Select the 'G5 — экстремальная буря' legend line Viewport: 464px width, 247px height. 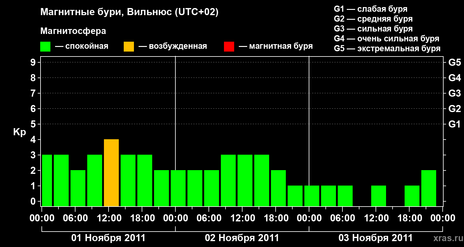[x=387, y=48]
